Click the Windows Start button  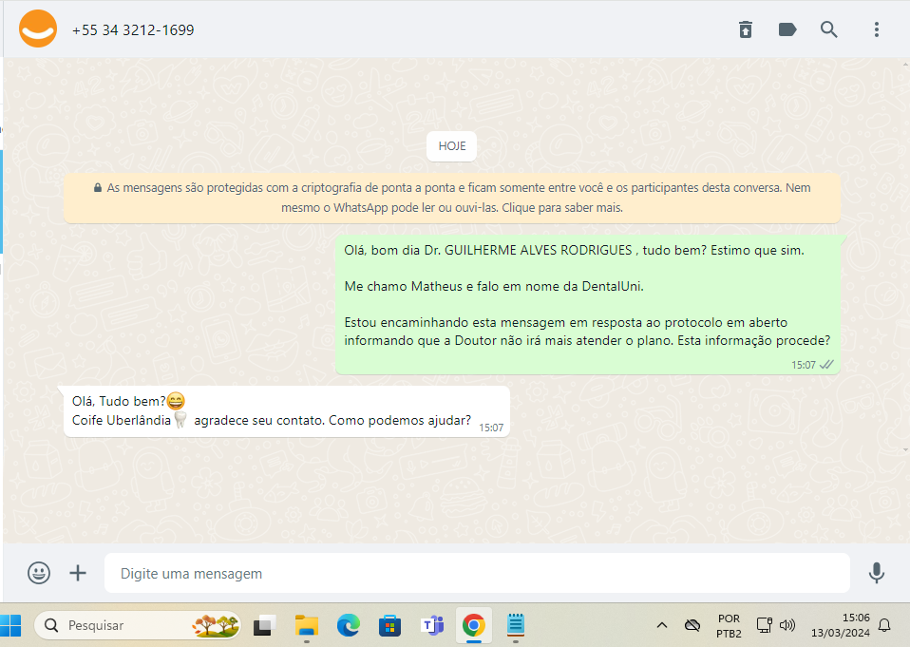12,625
